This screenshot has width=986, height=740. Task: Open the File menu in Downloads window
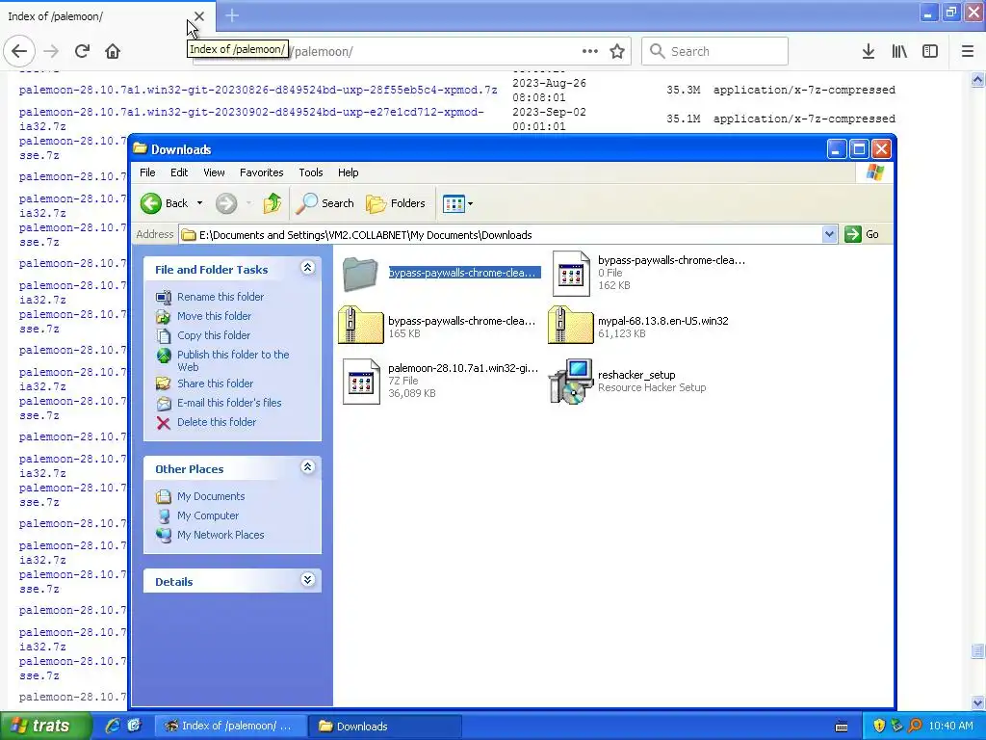147,172
